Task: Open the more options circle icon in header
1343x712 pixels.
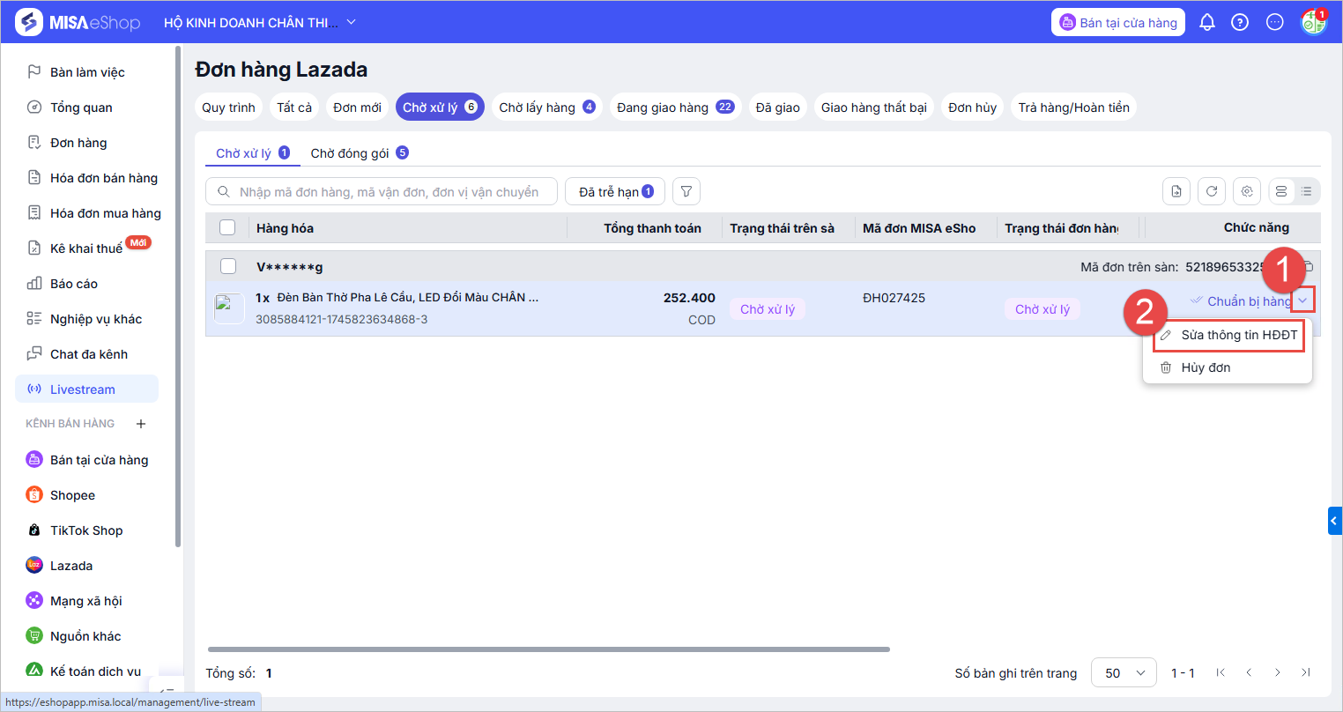Action: click(x=1275, y=22)
